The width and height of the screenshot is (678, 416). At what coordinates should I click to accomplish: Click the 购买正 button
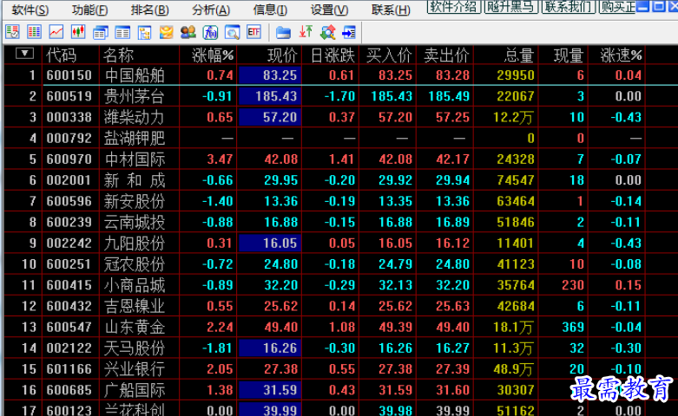(617, 6)
